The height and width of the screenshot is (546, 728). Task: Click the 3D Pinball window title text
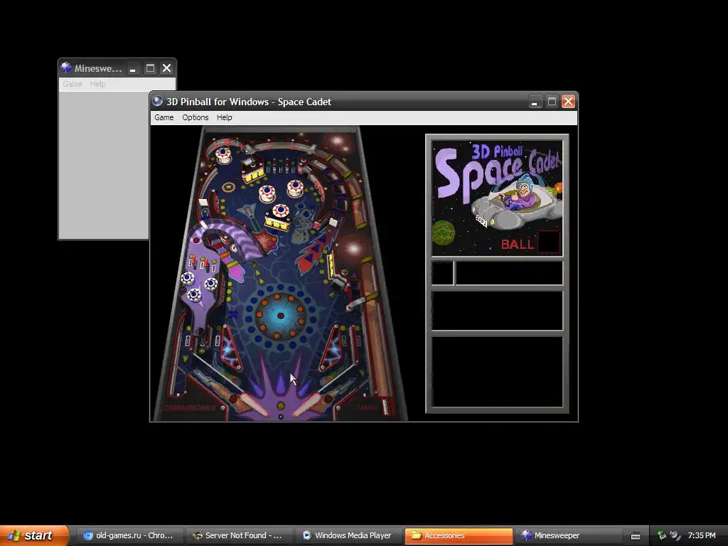click(249, 102)
